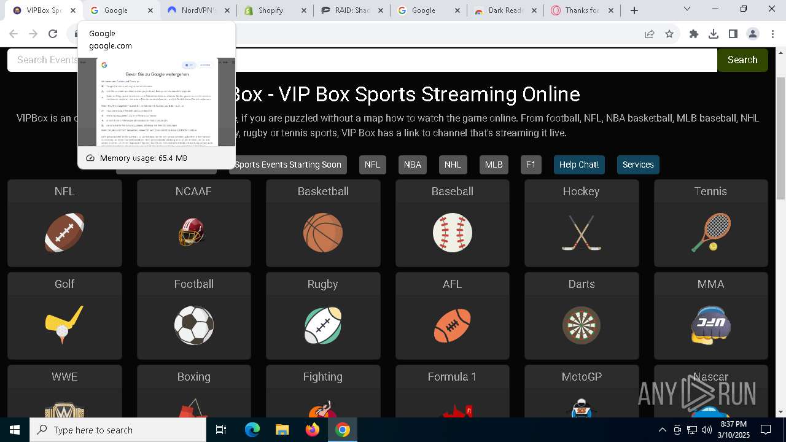Open the volume control icon
This screenshot has height=442, width=786.
click(707, 430)
